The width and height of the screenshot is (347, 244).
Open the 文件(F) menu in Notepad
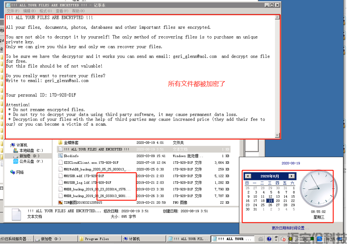coord(13,11)
